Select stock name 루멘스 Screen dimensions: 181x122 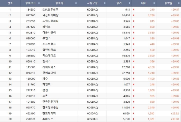pyautogui.click(x=46, y=38)
